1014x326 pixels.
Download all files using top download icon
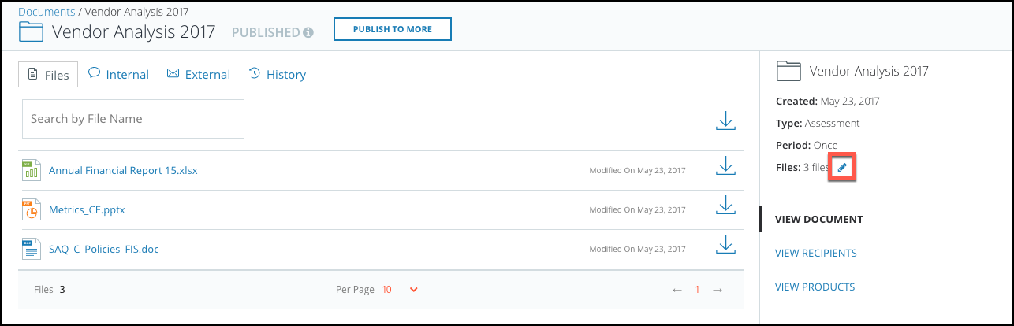click(x=725, y=120)
